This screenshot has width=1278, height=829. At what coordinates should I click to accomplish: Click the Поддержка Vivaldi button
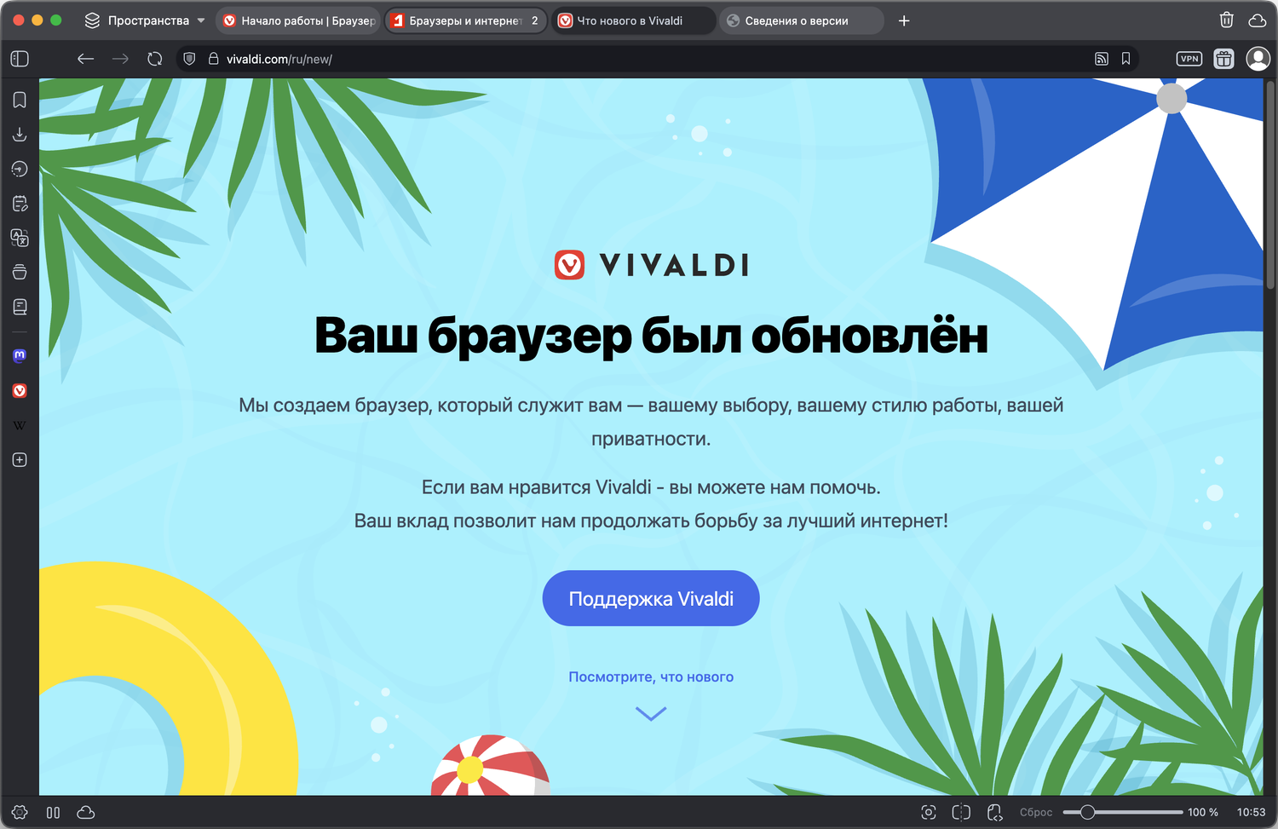(651, 598)
